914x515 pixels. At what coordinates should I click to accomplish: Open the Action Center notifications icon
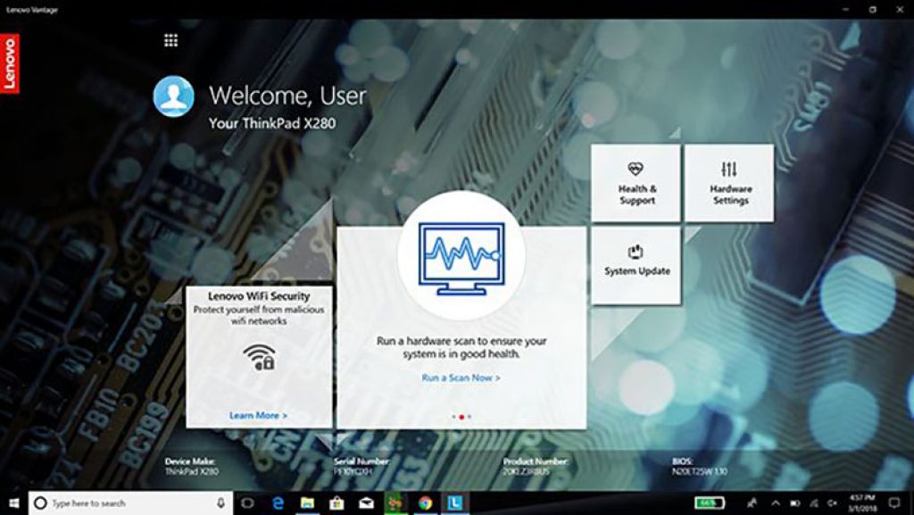click(894, 503)
